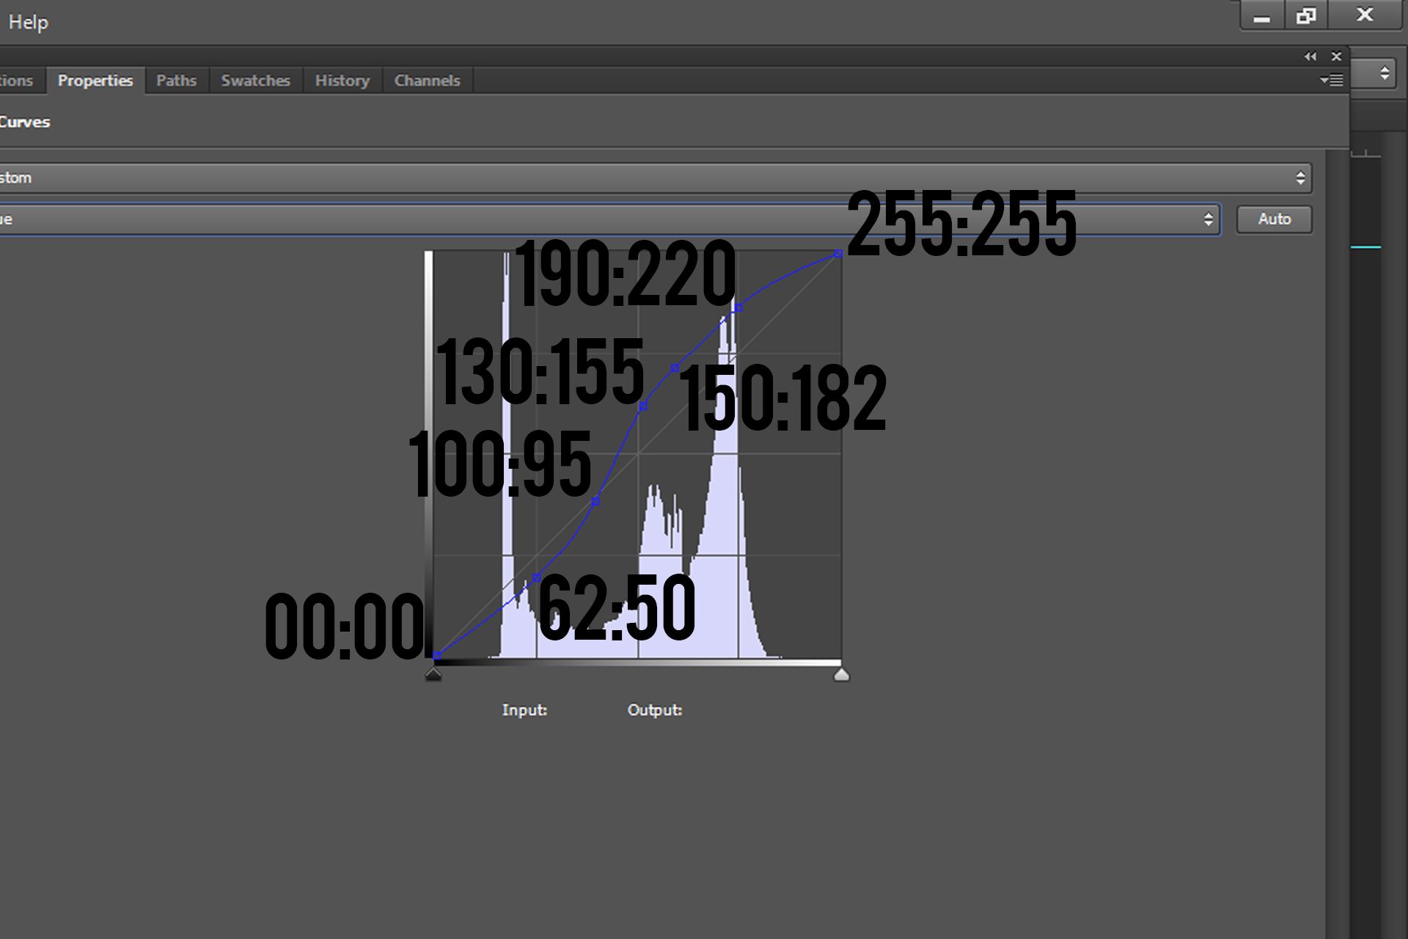Open the dropdown in right-side panel
1408x939 pixels.
click(1373, 73)
